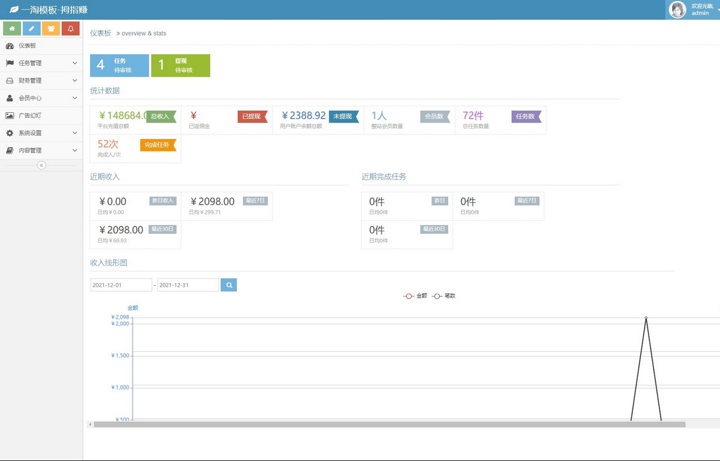Collapse the sidebar with the arrow circle
Viewport: 720px width, 461px height.
41,165
